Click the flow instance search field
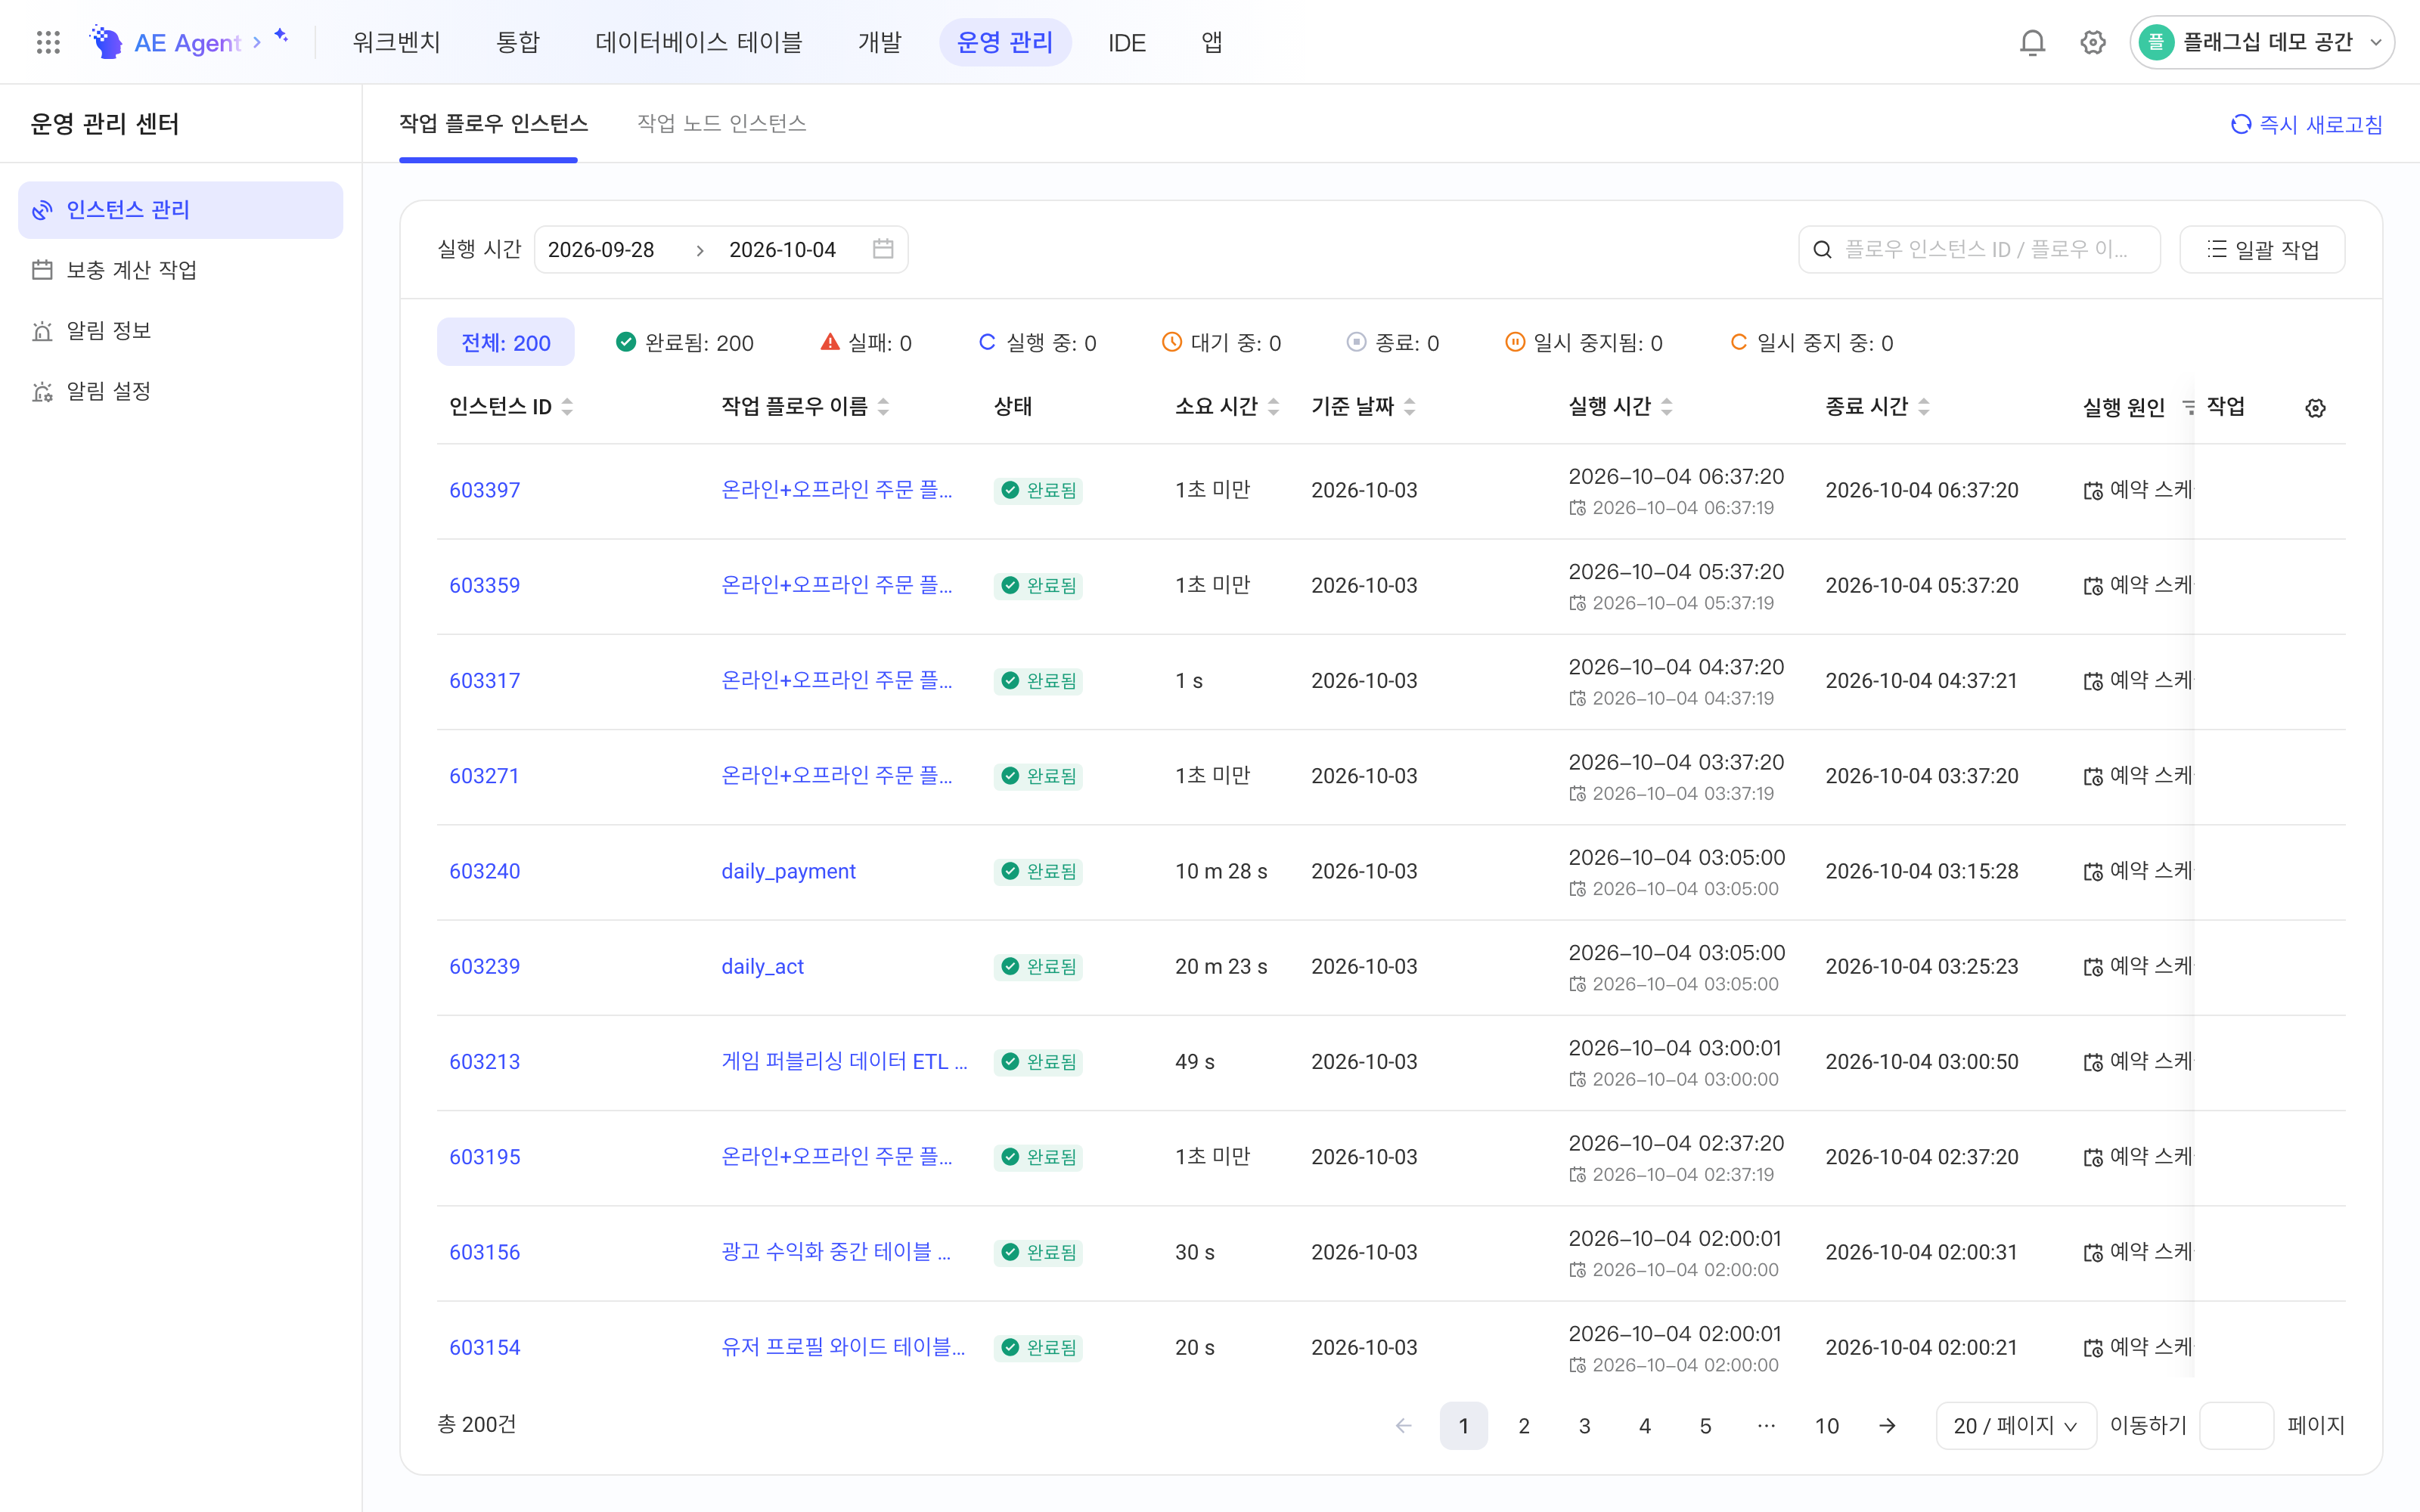Screen dimensions: 2420x1512 1979,249
